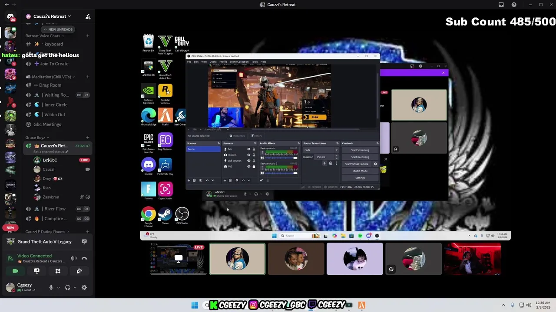This screenshot has width=556, height=312.
Task: Open Tools menu in OBS
Action: [255, 62]
